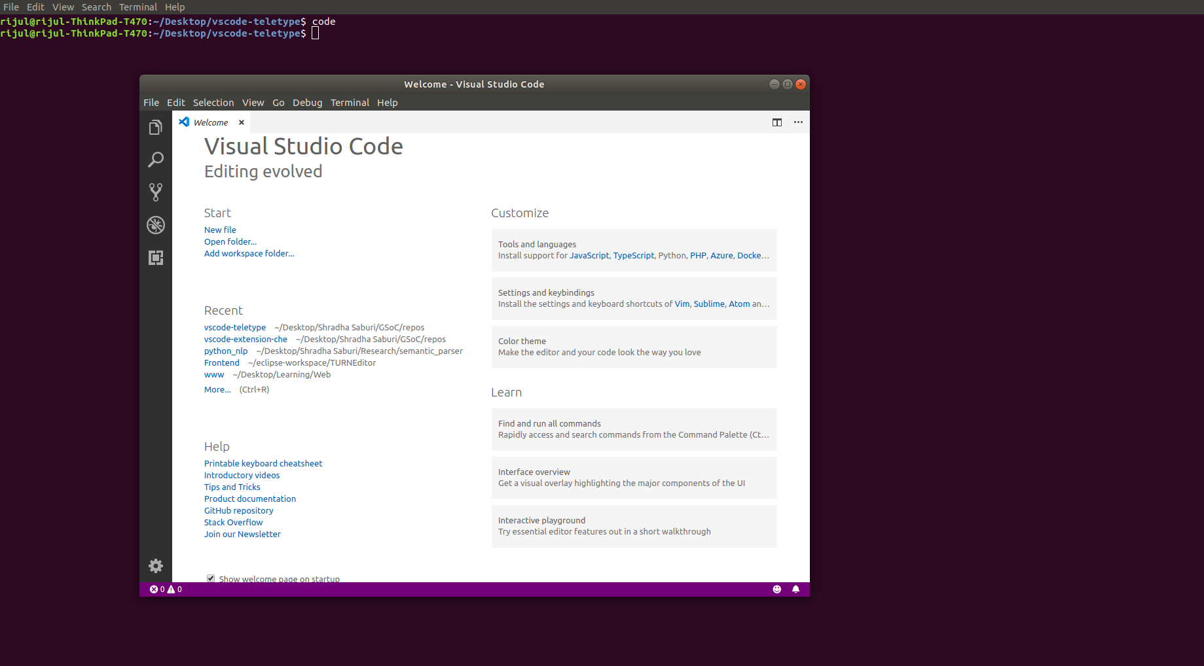Viewport: 1204px width, 666px height.
Task: Open the Go menu
Action: [x=278, y=103]
